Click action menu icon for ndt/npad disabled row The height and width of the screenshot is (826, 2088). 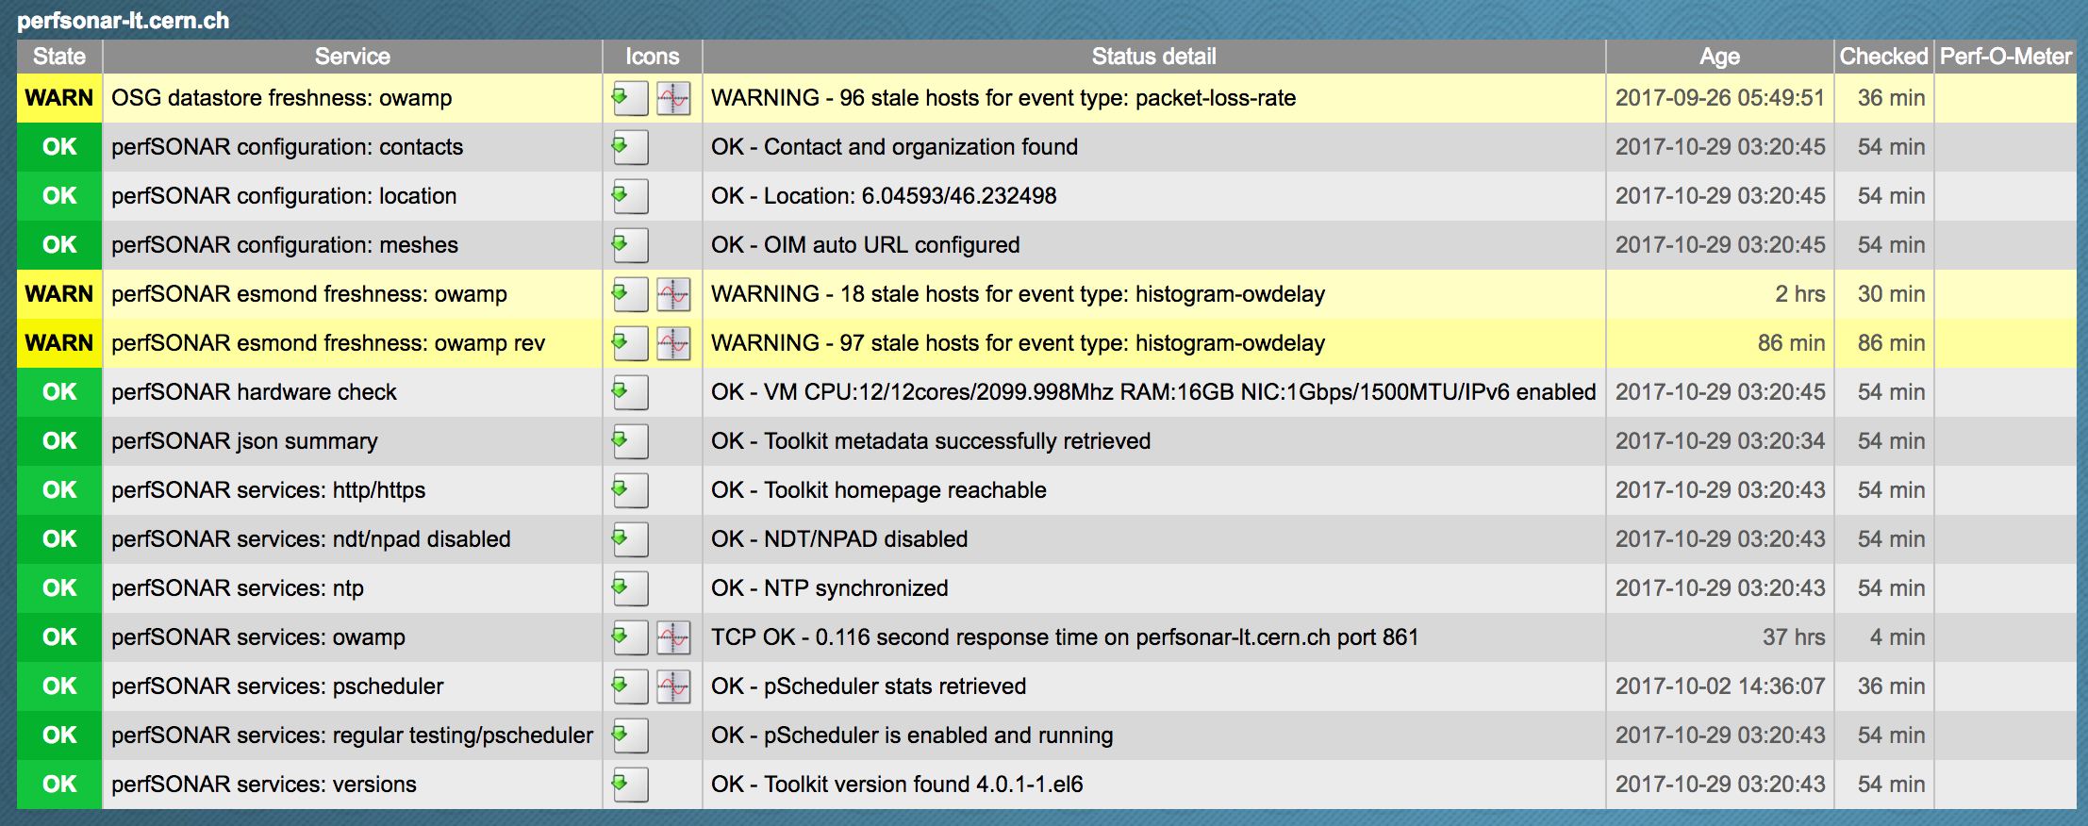coord(630,539)
